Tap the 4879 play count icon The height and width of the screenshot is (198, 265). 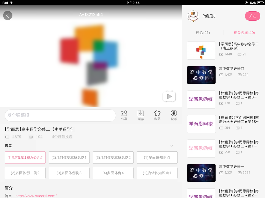point(7,137)
